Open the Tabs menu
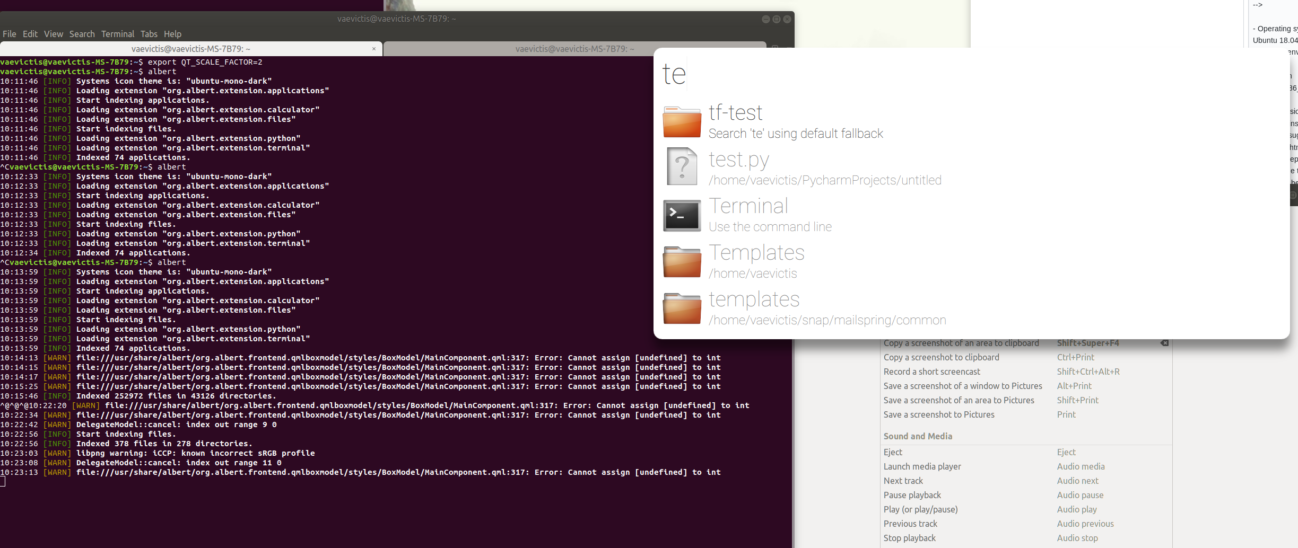This screenshot has height=548, width=1298. [x=149, y=33]
